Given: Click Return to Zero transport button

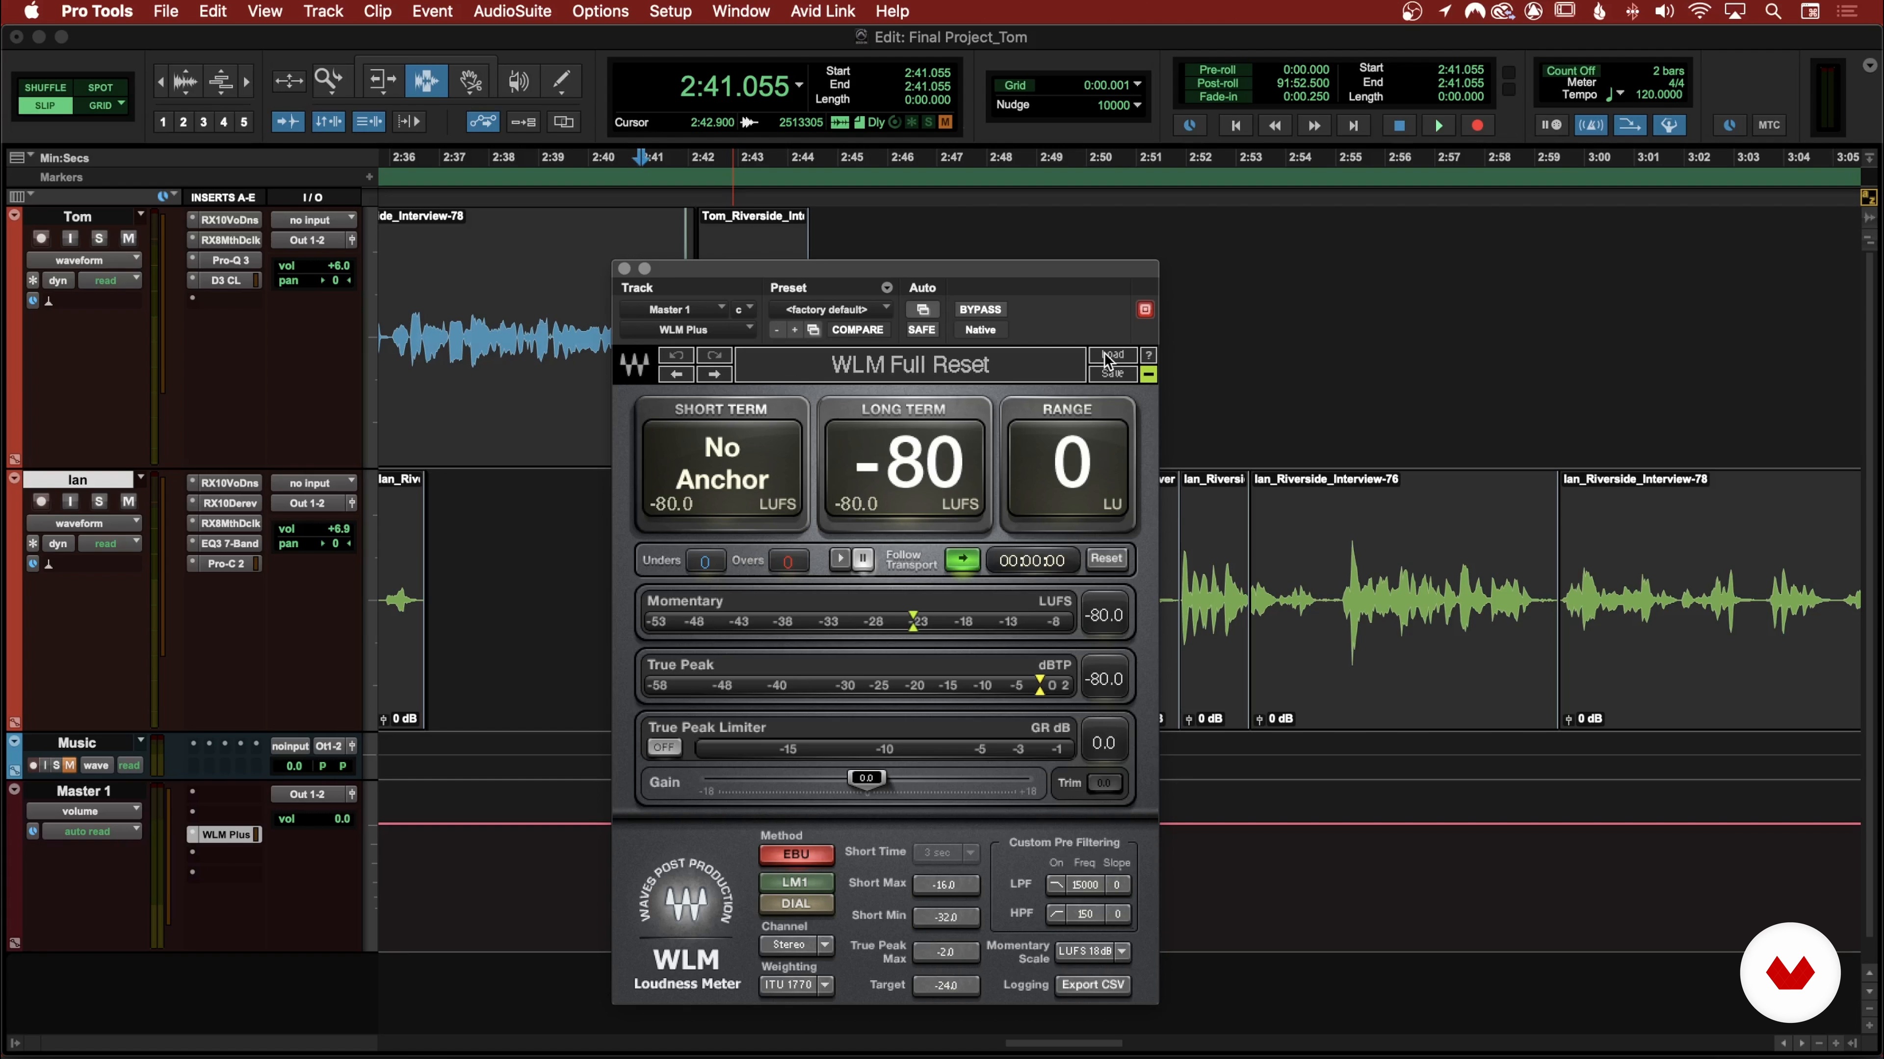Looking at the screenshot, I should point(1236,126).
